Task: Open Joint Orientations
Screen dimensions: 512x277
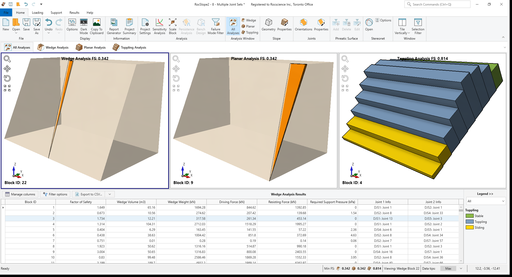Action: [x=303, y=25]
